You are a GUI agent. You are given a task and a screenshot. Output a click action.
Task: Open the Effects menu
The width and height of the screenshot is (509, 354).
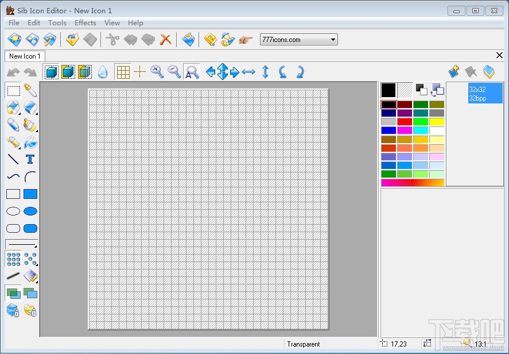(86, 23)
